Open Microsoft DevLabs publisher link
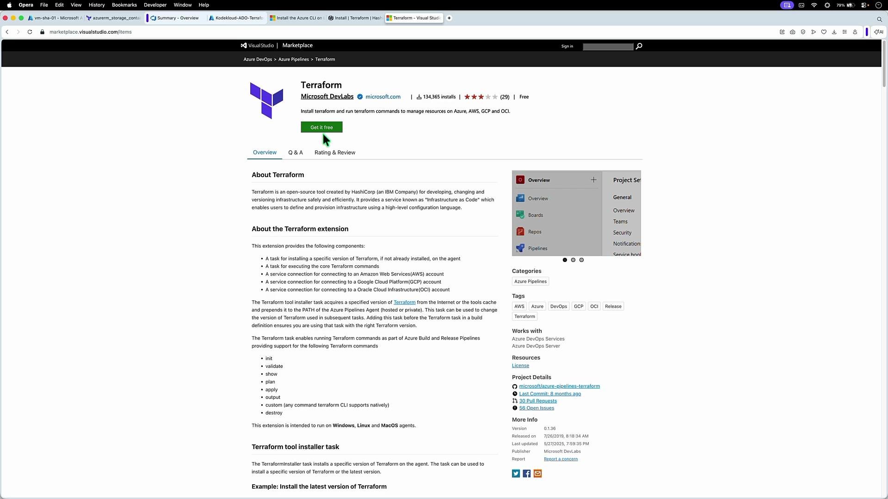888x499 pixels. (327, 97)
